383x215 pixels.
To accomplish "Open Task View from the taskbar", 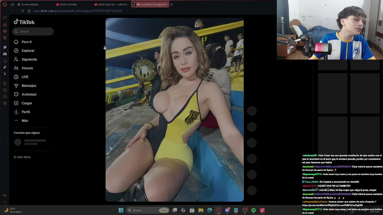I will [x=175, y=210].
